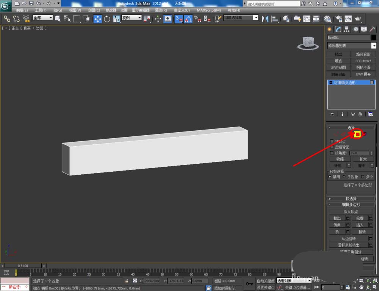Click the 0 / 100 time slider
The width and height of the screenshot is (379, 291).
tap(23, 266)
